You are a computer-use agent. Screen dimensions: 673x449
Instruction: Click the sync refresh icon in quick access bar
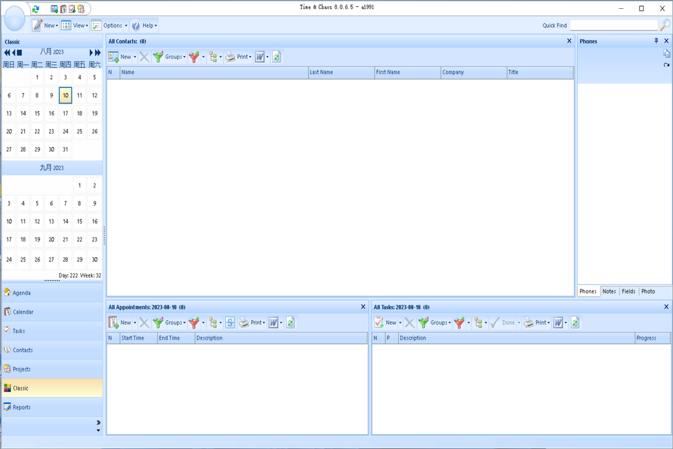[36, 9]
